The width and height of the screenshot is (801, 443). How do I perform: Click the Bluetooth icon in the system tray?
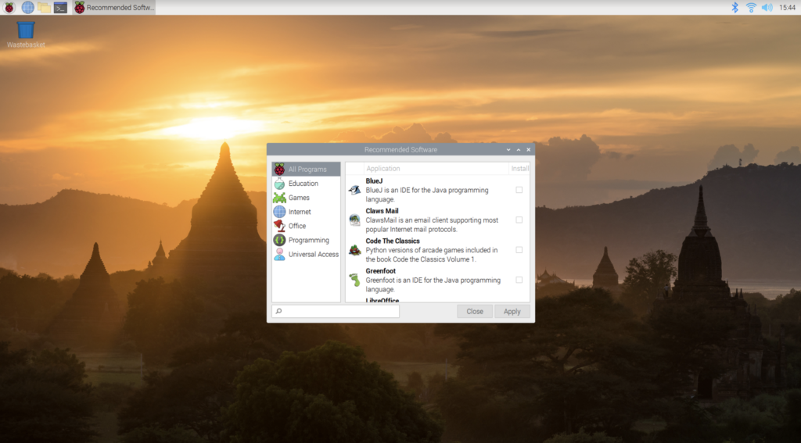click(735, 7)
